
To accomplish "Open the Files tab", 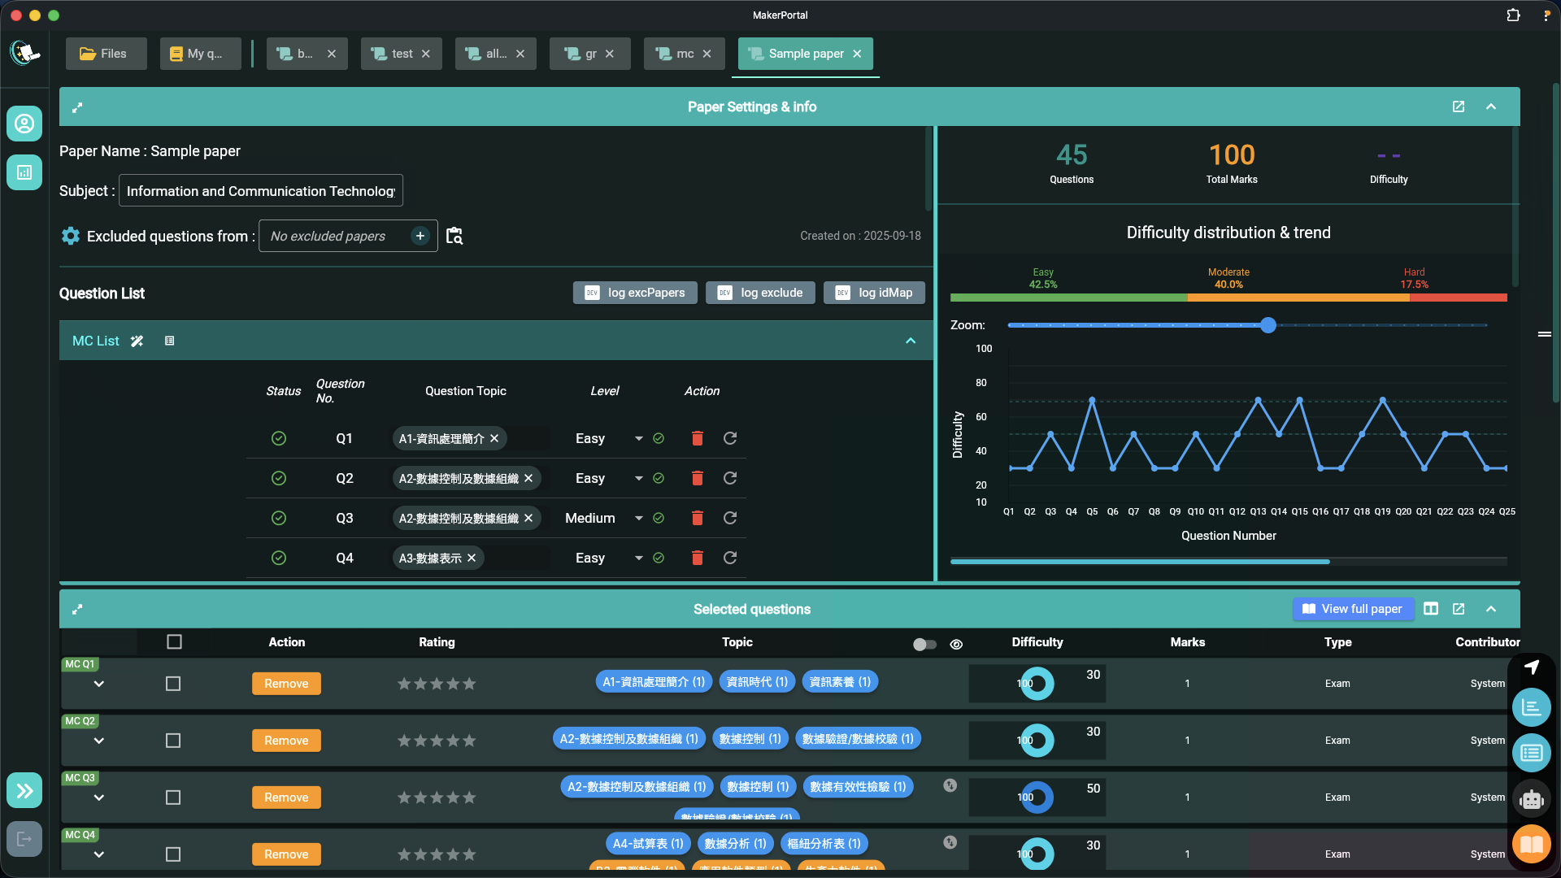I will pyautogui.click(x=105, y=54).
